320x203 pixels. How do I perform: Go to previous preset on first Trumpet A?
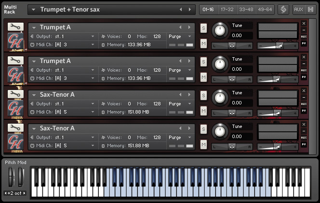(x=180, y=27)
